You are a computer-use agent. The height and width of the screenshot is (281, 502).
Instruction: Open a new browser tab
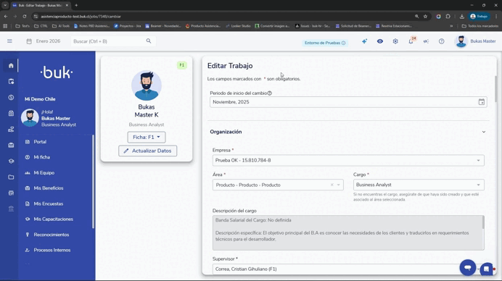tap(76, 6)
